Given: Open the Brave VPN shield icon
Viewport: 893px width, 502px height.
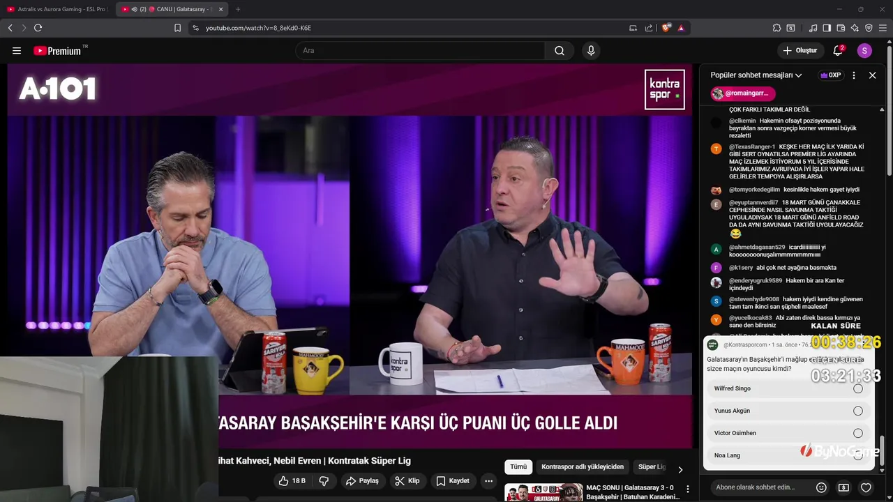Looking at the screenshot, I should coord(869,28).
